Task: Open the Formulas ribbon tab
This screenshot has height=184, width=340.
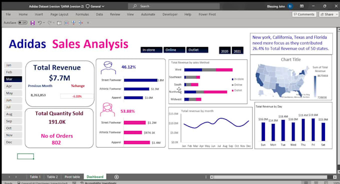Action: click(x=82, y=14)
